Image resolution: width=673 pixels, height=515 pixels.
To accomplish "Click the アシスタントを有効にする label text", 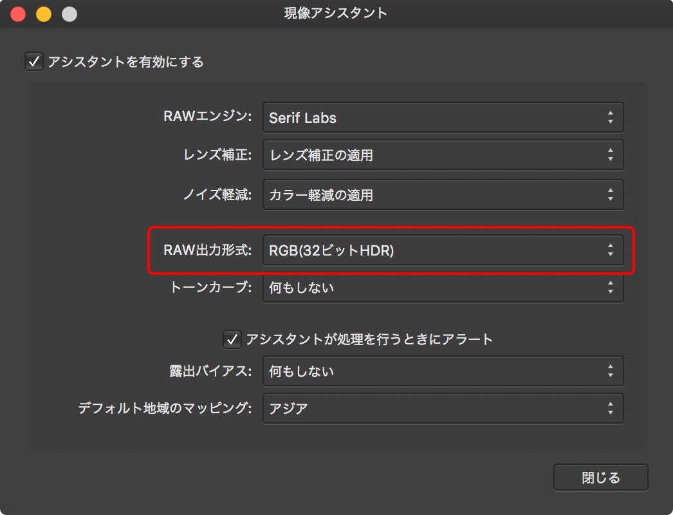I will pos(125,62).
